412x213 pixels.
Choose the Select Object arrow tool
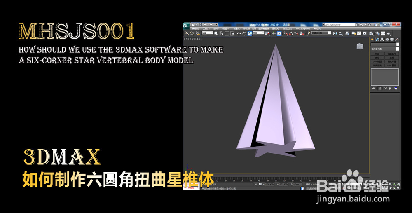click(216, 33)
